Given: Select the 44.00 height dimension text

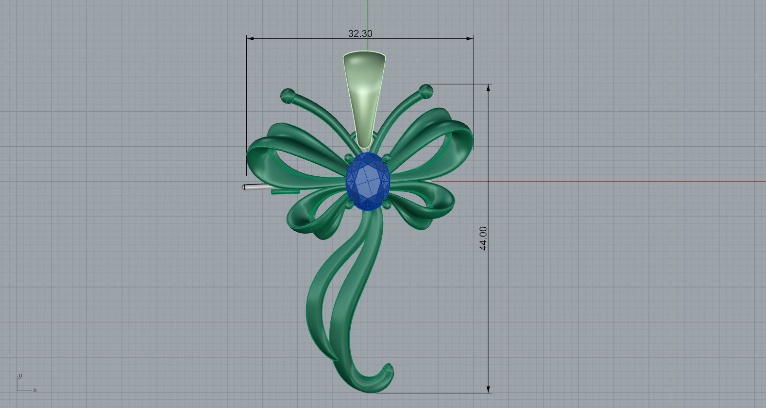Looking at the screenshot, I should coord(483,238).
